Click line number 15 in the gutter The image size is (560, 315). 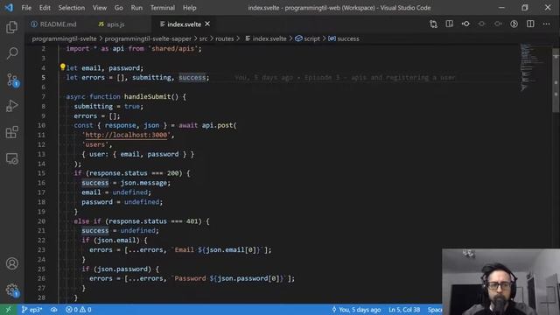pos(41,173)
